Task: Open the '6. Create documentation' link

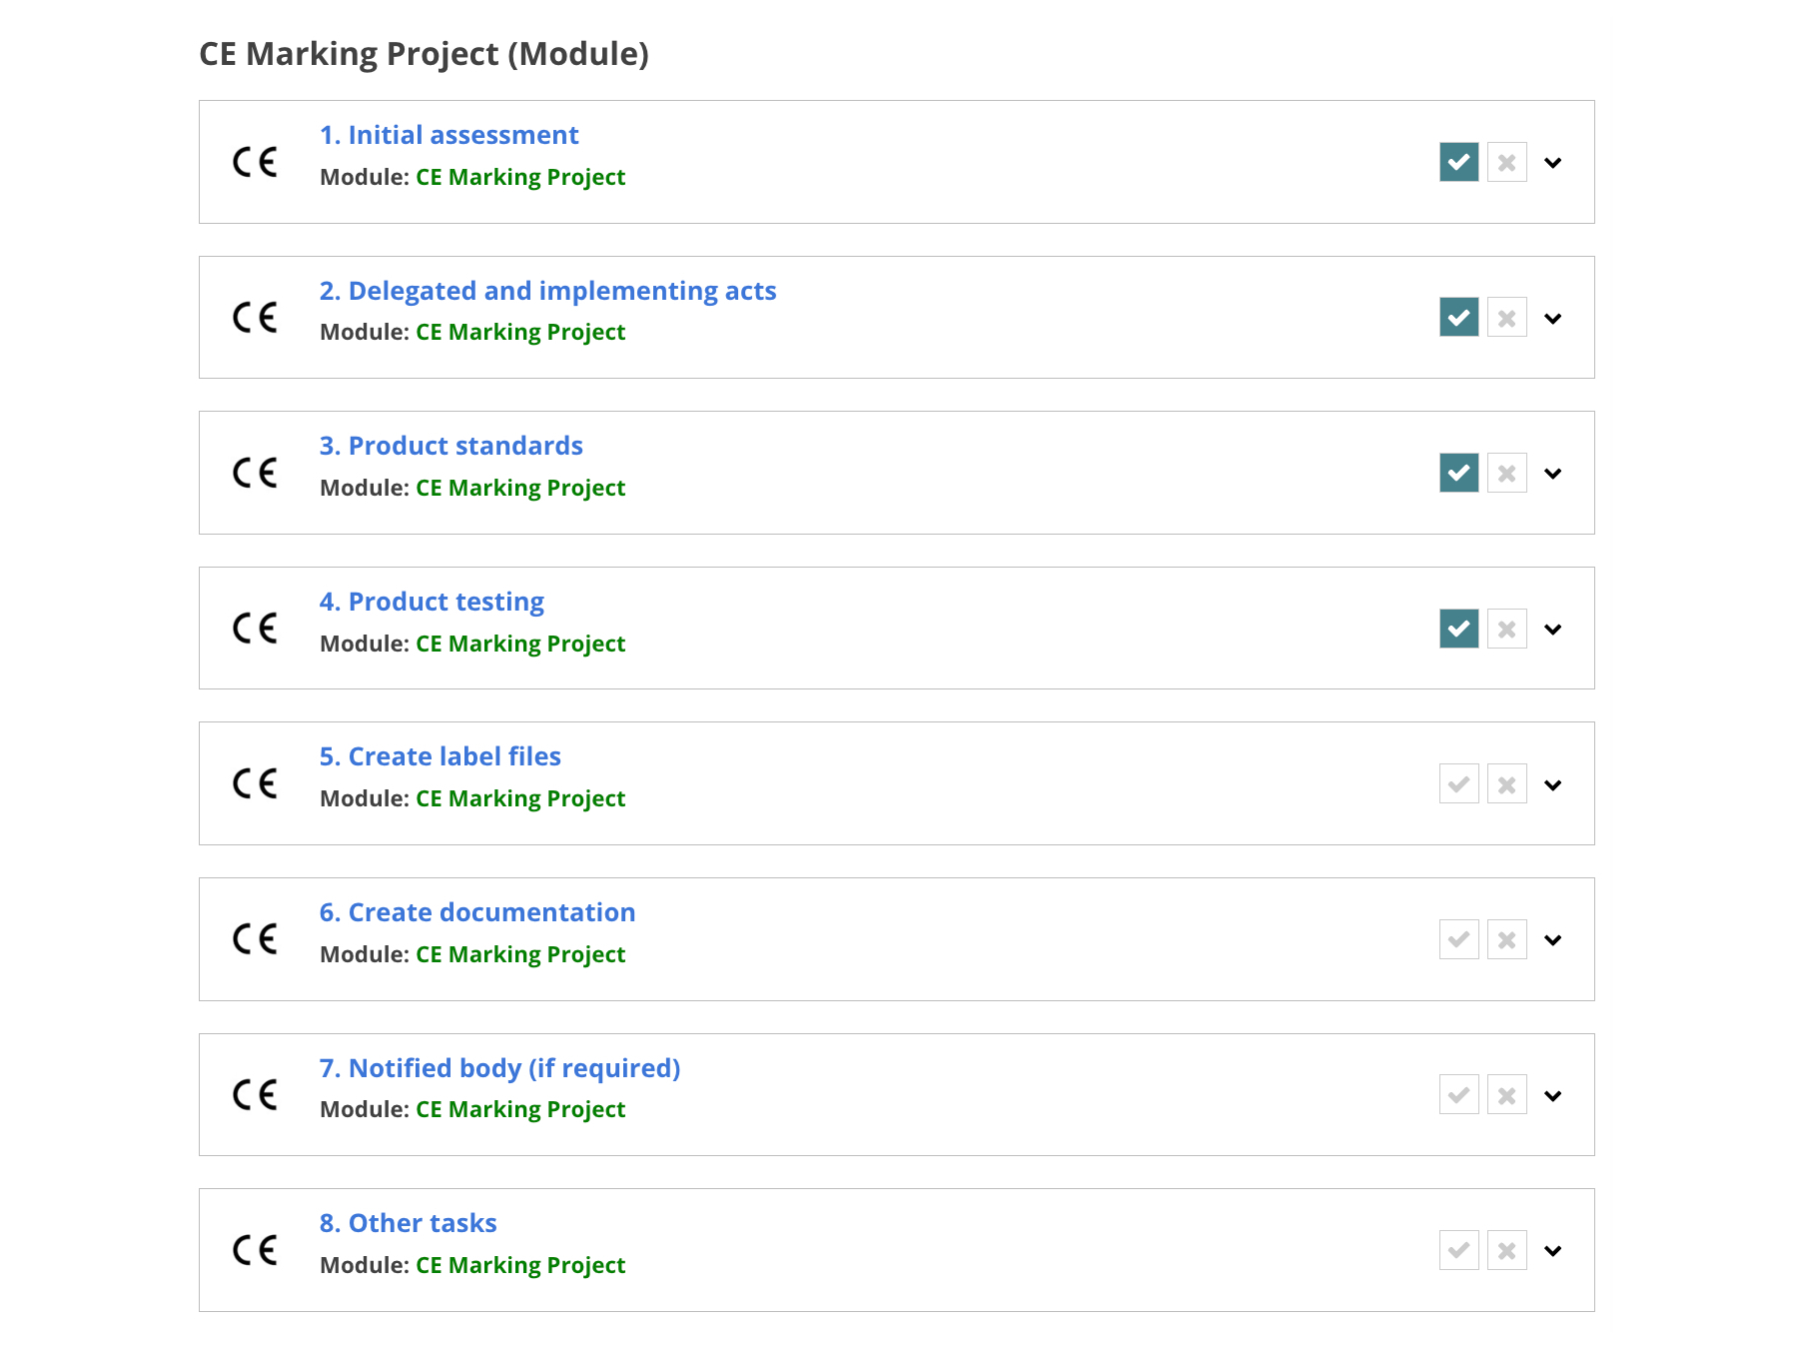Action: click(477, 912)
